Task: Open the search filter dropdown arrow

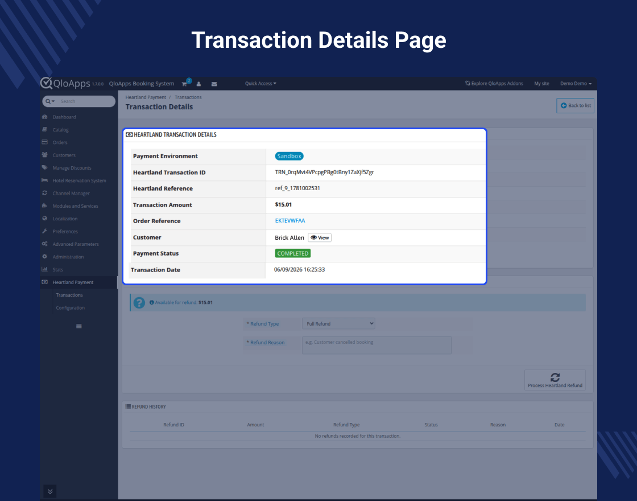Action: (x=53, y=101)
